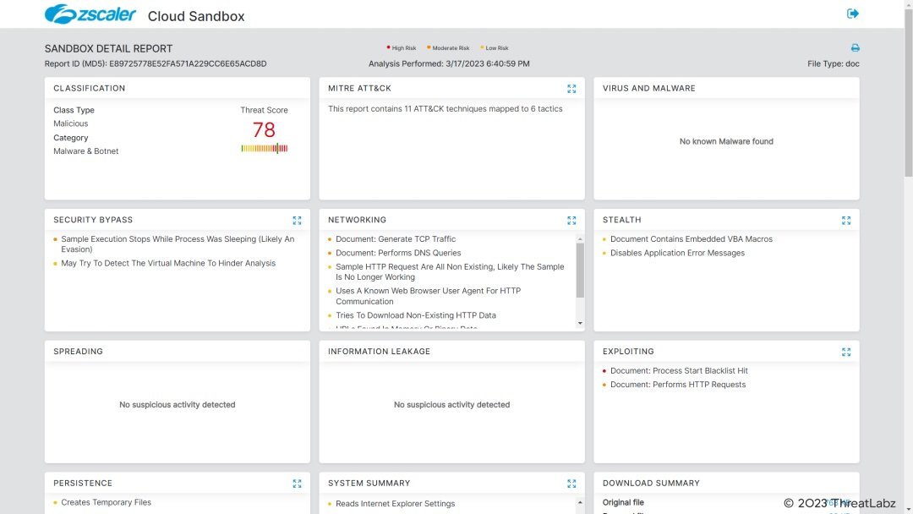The width and height of the screenshot is (913, 514).
Task: Click the threat score number 78
Action: (264, 129)
